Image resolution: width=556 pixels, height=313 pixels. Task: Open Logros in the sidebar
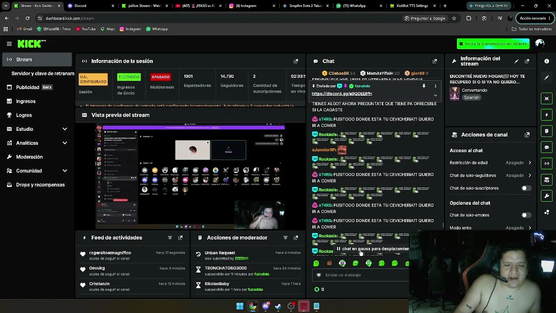coord(37,115)
